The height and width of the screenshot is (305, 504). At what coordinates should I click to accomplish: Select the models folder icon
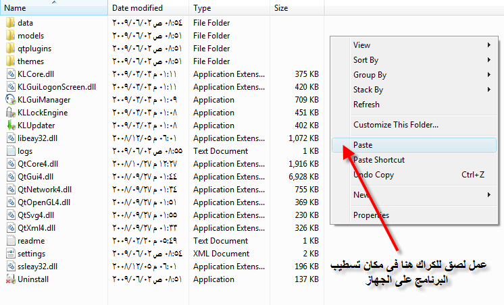(x=10, y=36)
